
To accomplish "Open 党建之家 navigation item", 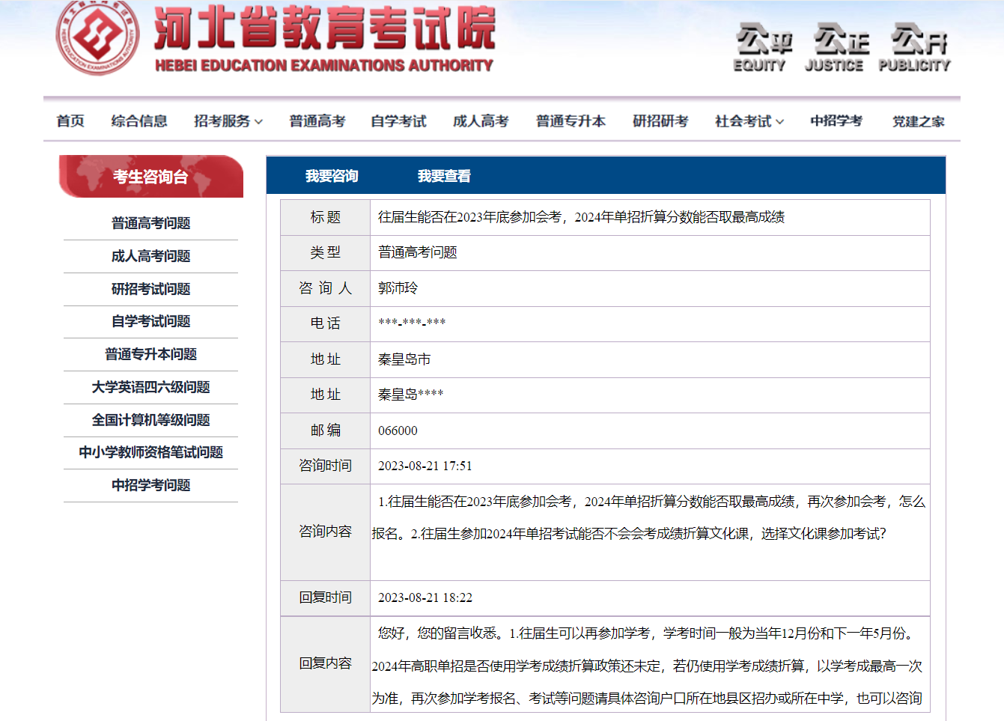I will [919, 121].
